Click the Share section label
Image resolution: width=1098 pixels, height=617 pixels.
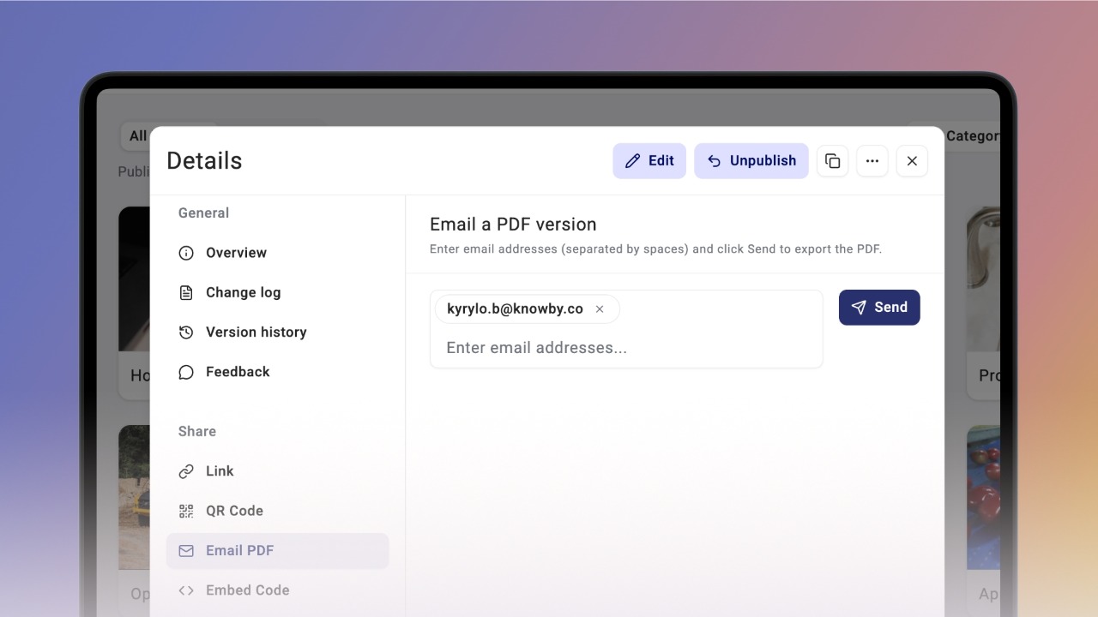[197, 431]
